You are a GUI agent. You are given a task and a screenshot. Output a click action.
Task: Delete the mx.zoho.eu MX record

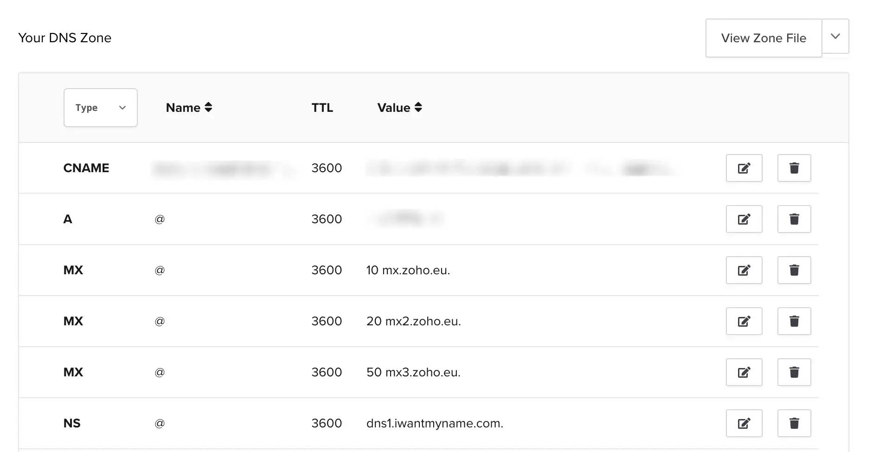tap(794, 270)
